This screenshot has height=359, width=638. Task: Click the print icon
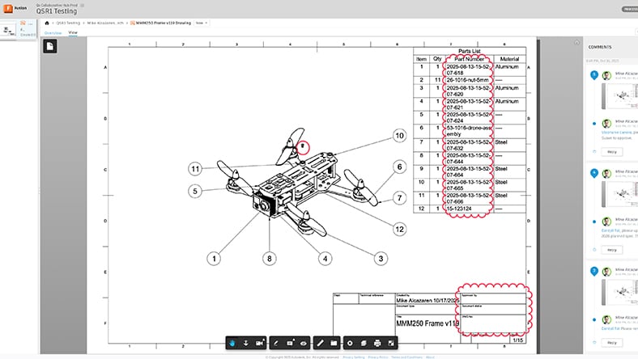(x=377, y=343)
